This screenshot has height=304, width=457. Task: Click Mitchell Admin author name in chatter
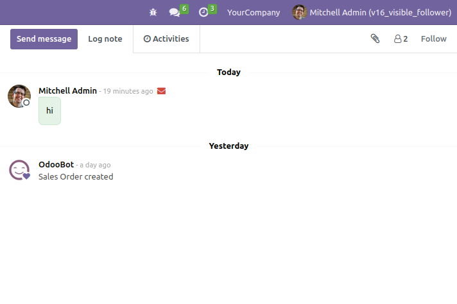tap(67, 91)
